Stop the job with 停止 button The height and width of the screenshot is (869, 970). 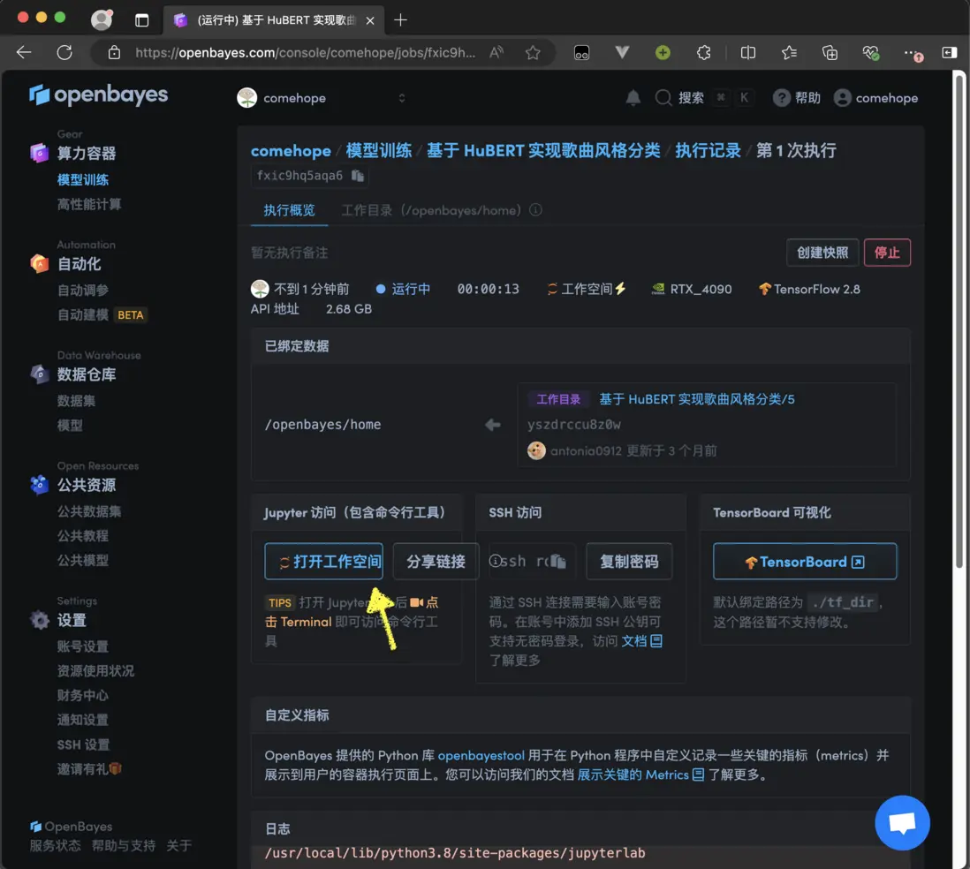886,253
